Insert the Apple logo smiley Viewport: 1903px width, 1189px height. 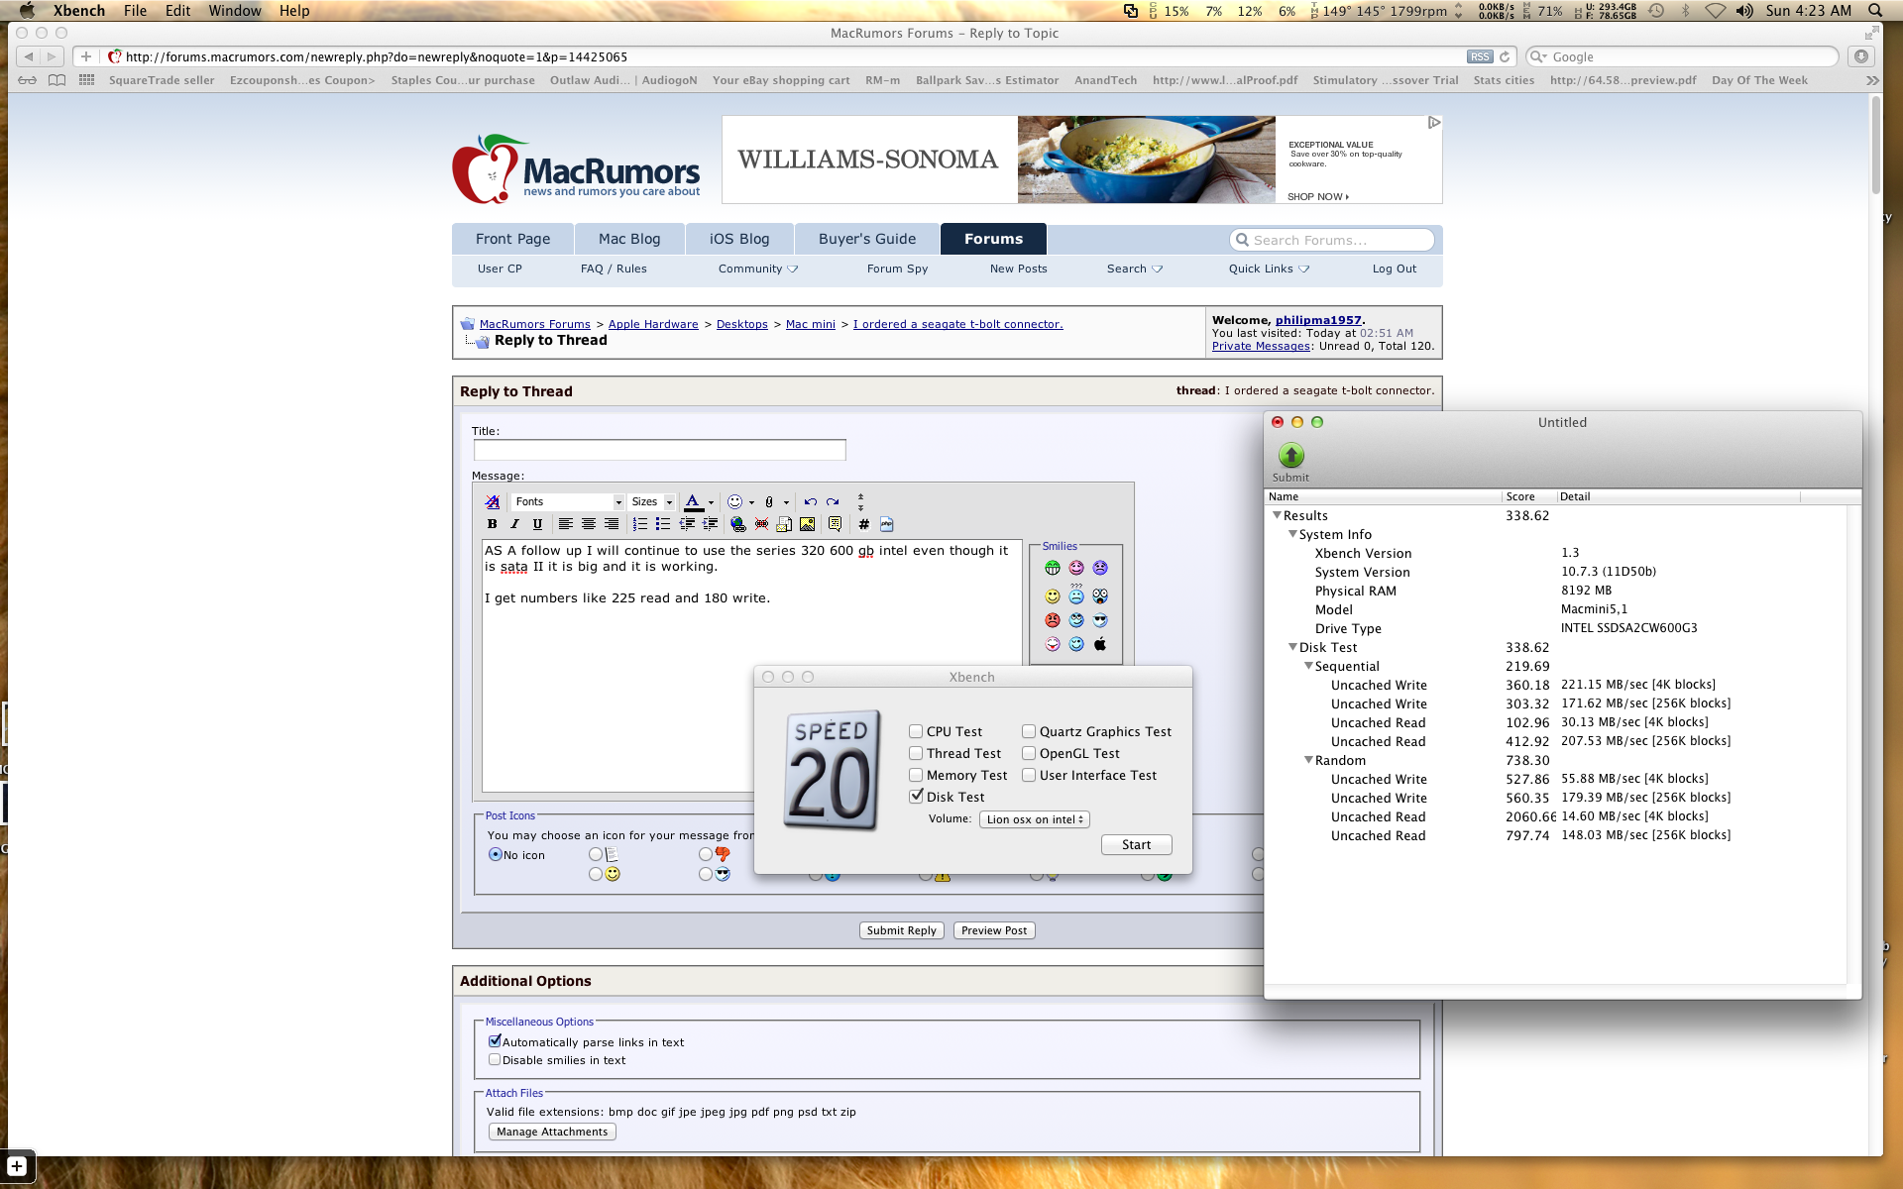pyautogui.click(x=1100, y=644)
